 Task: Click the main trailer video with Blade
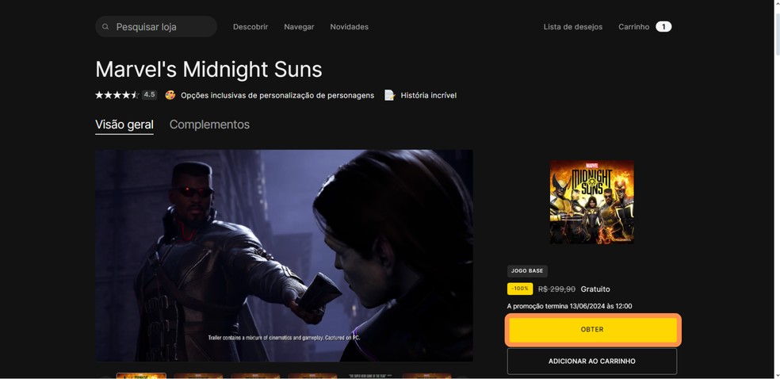[x=284, y=255]
